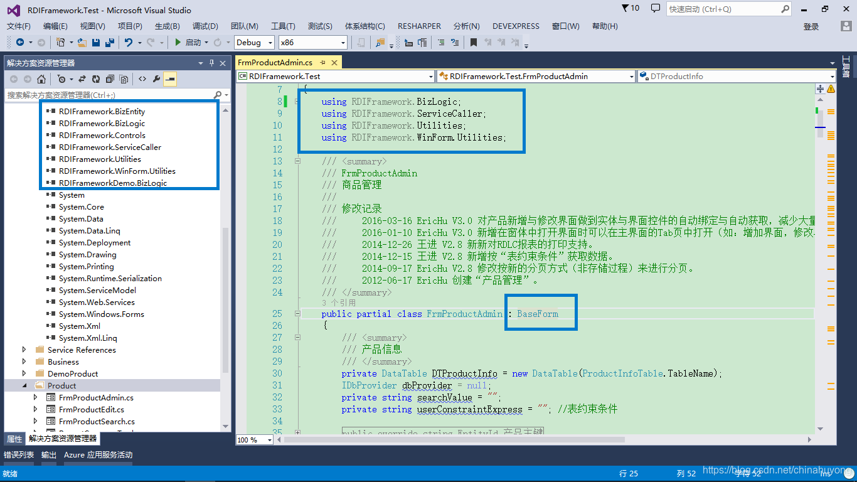Expand the Business folder node

(x=24, y=361)
